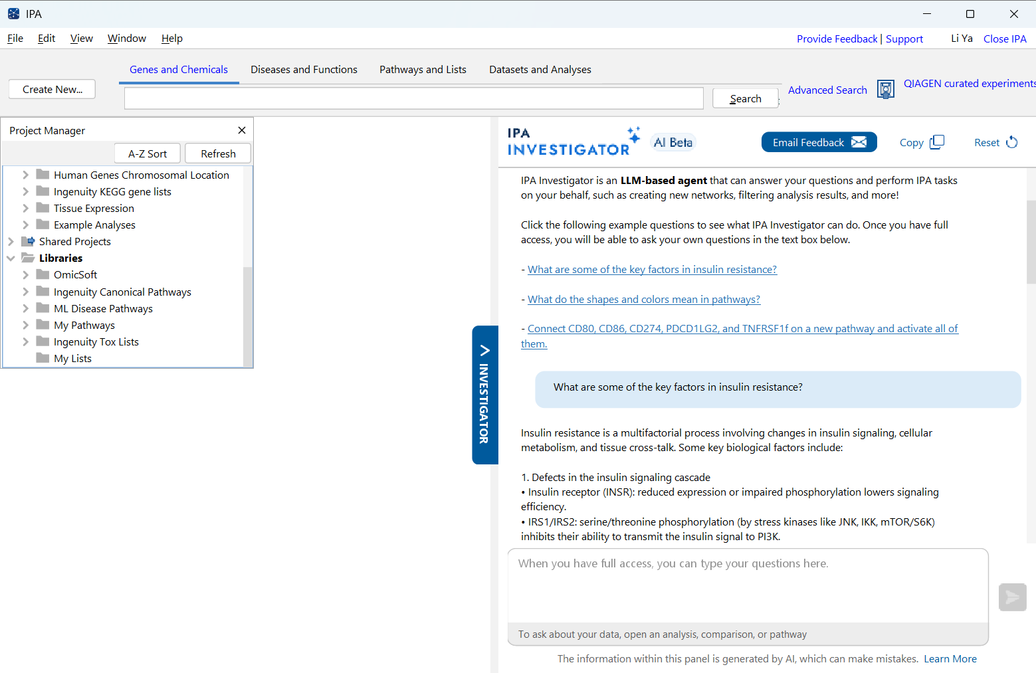1036x673 pixels.
Task: Click the A-Z Sort button
Action: [148, 153]
